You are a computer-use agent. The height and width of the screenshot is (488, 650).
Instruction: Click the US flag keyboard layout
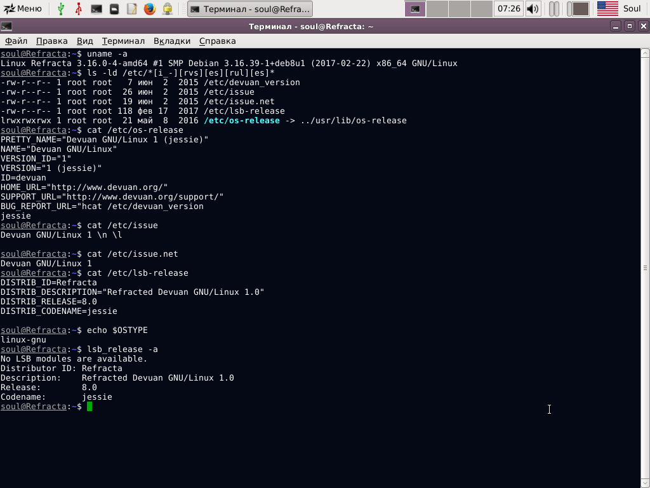pyautogui.click(x=607, y=9)
